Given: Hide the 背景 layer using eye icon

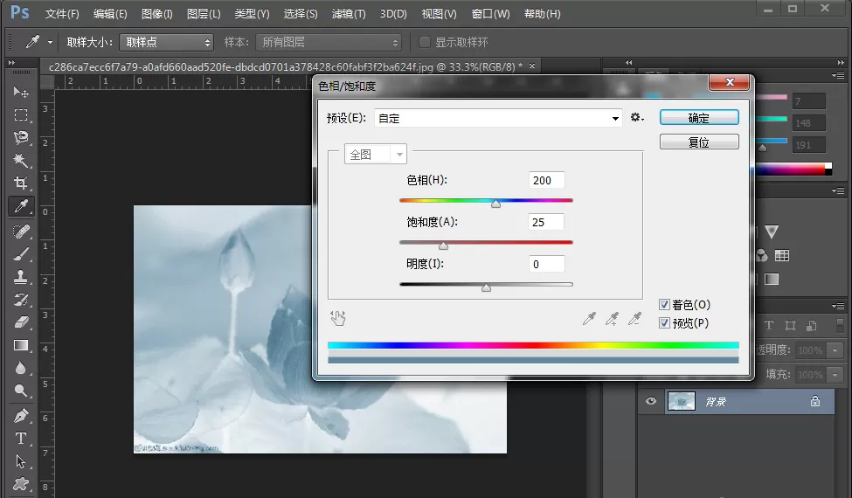Looking at the screenshot, I should click(650, 401).
